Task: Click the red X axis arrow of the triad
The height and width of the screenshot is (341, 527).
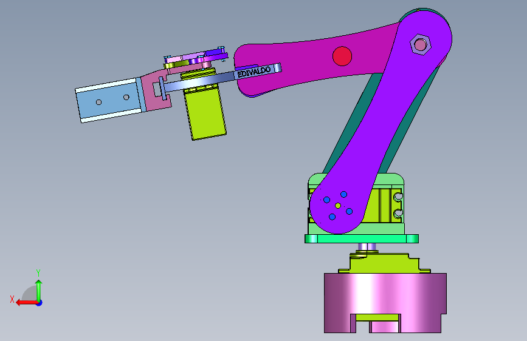Action: click(27, 303)
